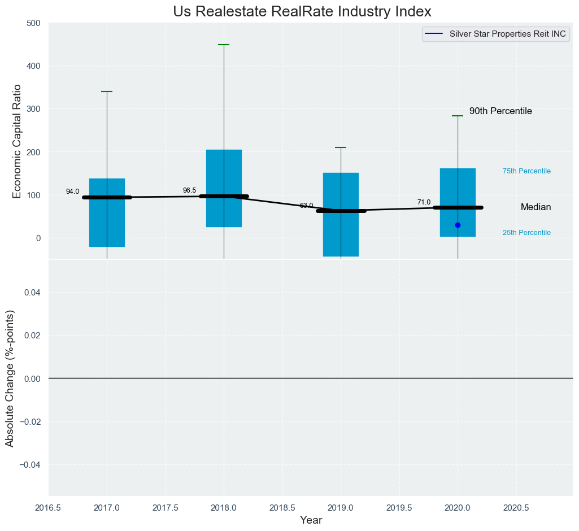Select the 75th Percentile annotation text
579x531 pixels.
pos(526,171)
